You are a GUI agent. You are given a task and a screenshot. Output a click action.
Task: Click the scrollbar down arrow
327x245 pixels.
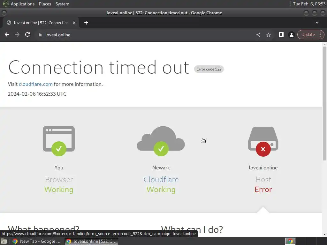tap(324, 234)
